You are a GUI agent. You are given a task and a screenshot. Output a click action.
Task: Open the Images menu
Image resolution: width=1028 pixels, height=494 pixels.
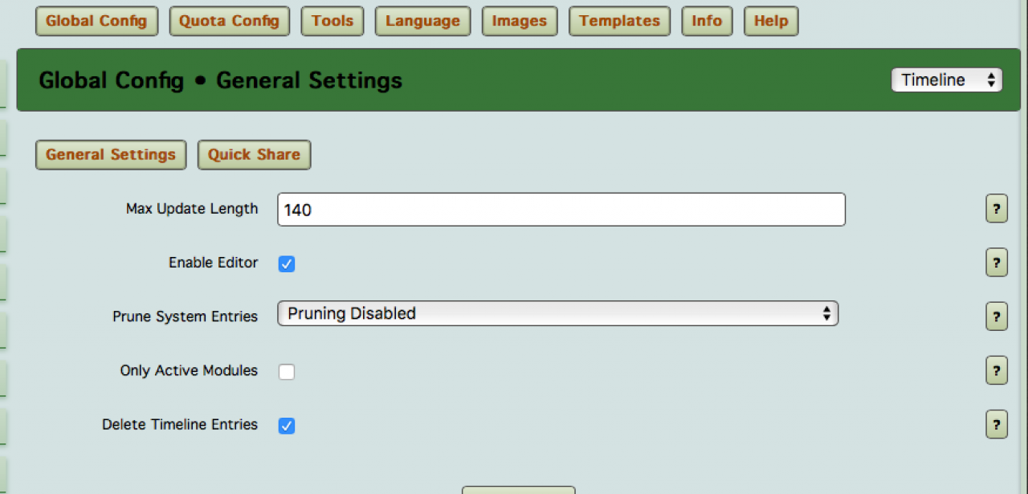[520, 21]
